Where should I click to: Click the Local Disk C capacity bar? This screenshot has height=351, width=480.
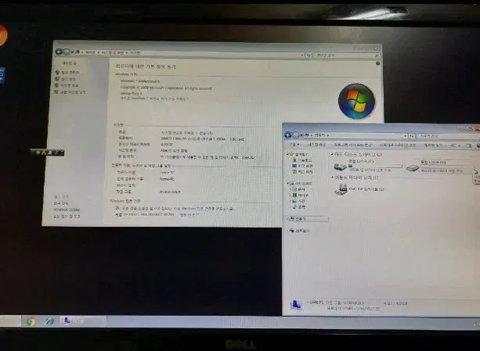[375, 166]
